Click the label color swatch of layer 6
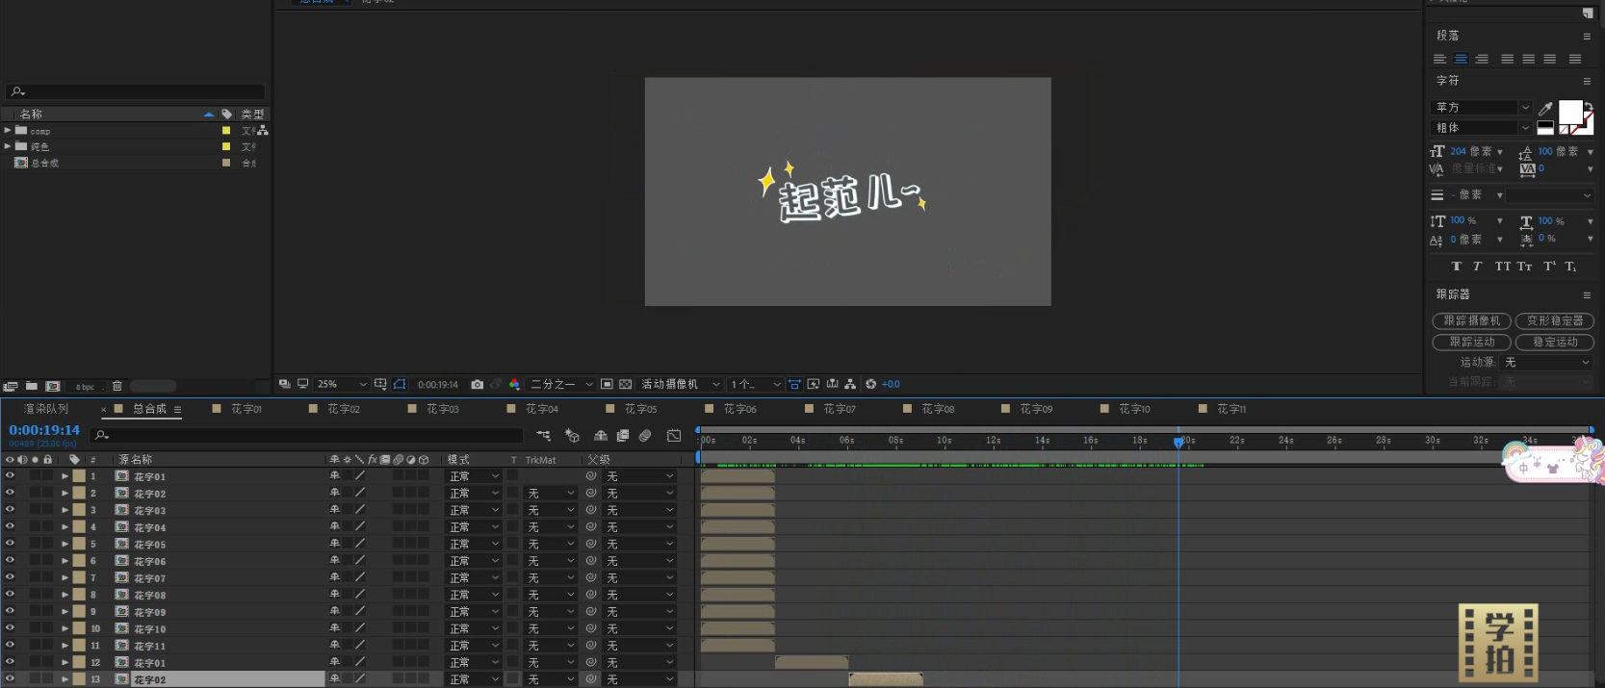1605x688 pixels. (79, 560)
